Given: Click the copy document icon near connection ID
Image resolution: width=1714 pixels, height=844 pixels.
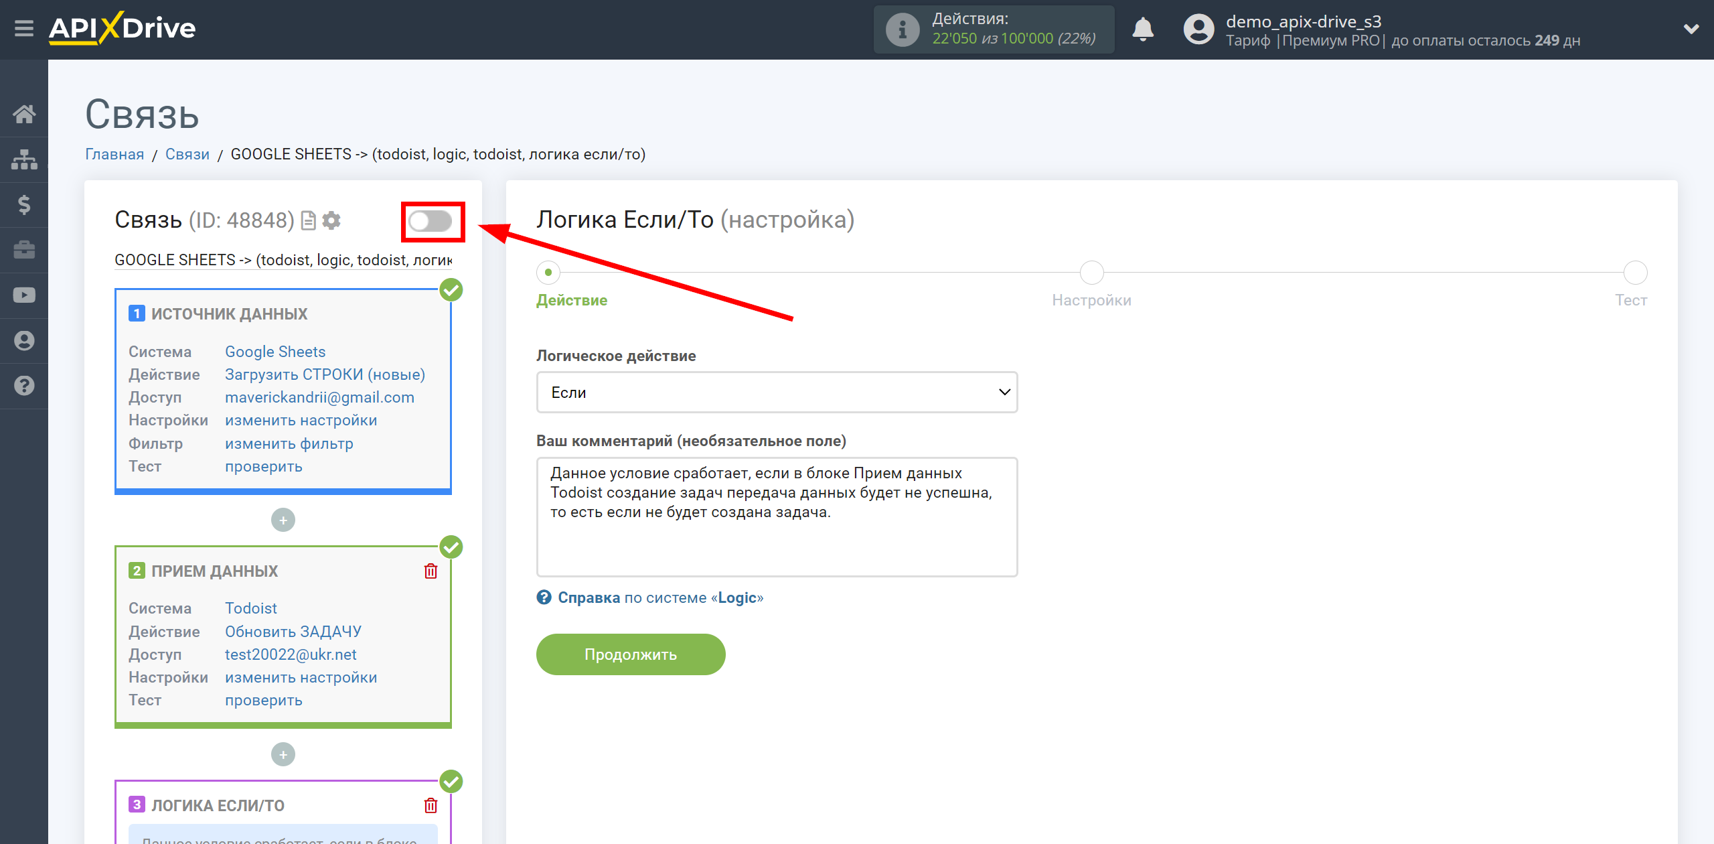Looking at the screenshot, I should [309, 220].
